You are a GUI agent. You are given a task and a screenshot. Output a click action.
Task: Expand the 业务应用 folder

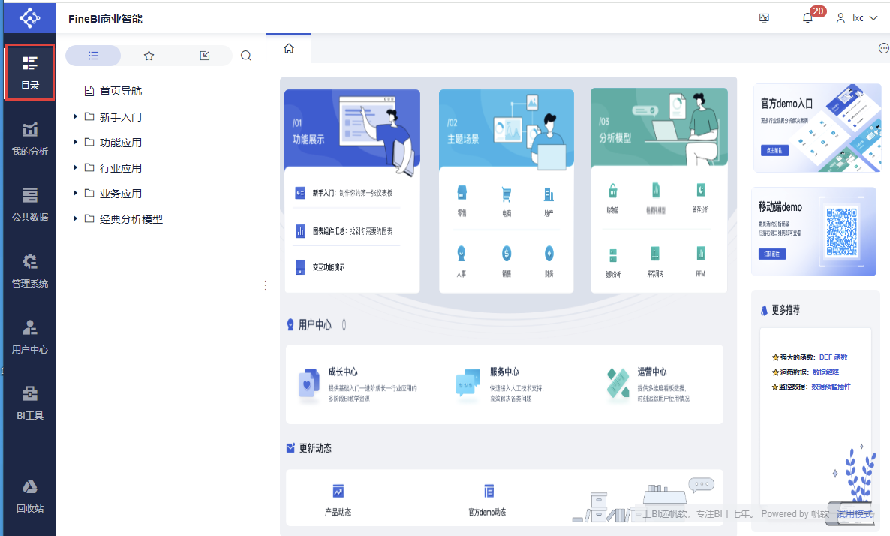coord(75,193)
